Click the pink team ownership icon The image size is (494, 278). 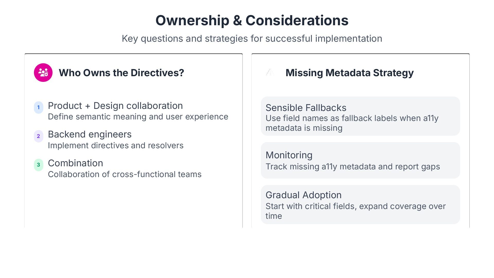43,73
